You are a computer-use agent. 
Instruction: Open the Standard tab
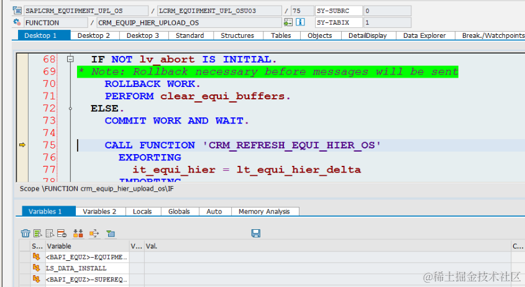tap(190, 35)
